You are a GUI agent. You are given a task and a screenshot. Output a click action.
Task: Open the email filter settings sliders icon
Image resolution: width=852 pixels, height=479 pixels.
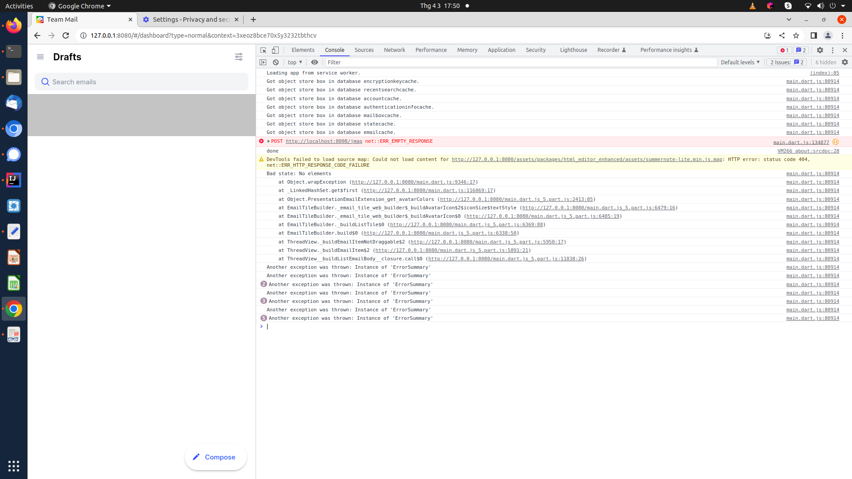(x=239, y=57)
